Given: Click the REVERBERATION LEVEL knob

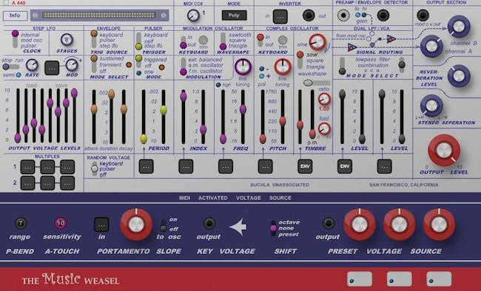Looking at the screenshot, I should click(x=459, y=75).
